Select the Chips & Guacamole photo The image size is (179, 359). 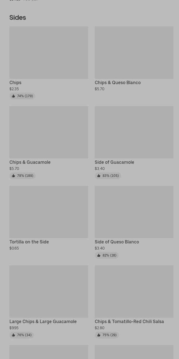point(49,132)
